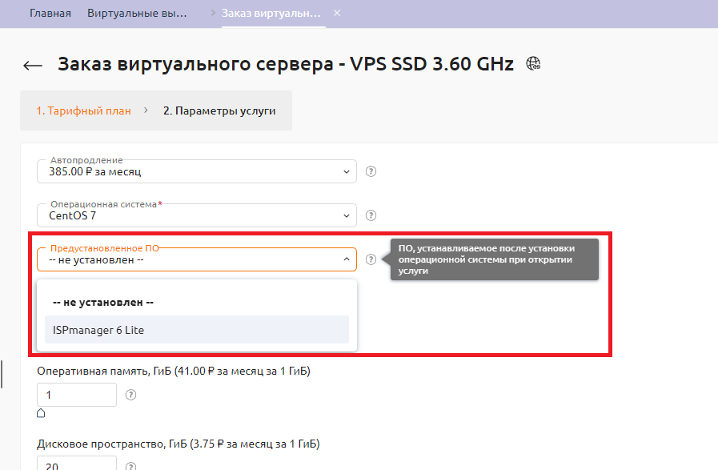This screenshot has width=718, height=470.
Task: Show help for Дисковое пространство field
Action: [131, 466]
